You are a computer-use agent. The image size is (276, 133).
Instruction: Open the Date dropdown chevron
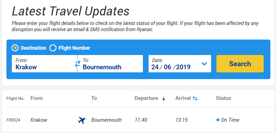(x=204, y=64)
